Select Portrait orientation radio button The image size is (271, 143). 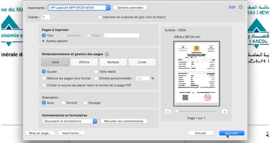(x=63, y=103)
